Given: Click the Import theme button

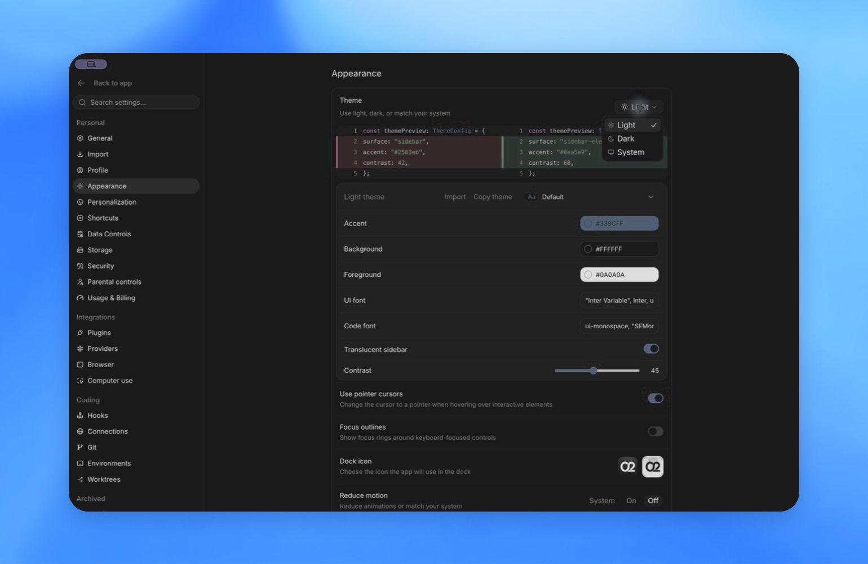Looking at the screenshot, I should coord(455,197).
